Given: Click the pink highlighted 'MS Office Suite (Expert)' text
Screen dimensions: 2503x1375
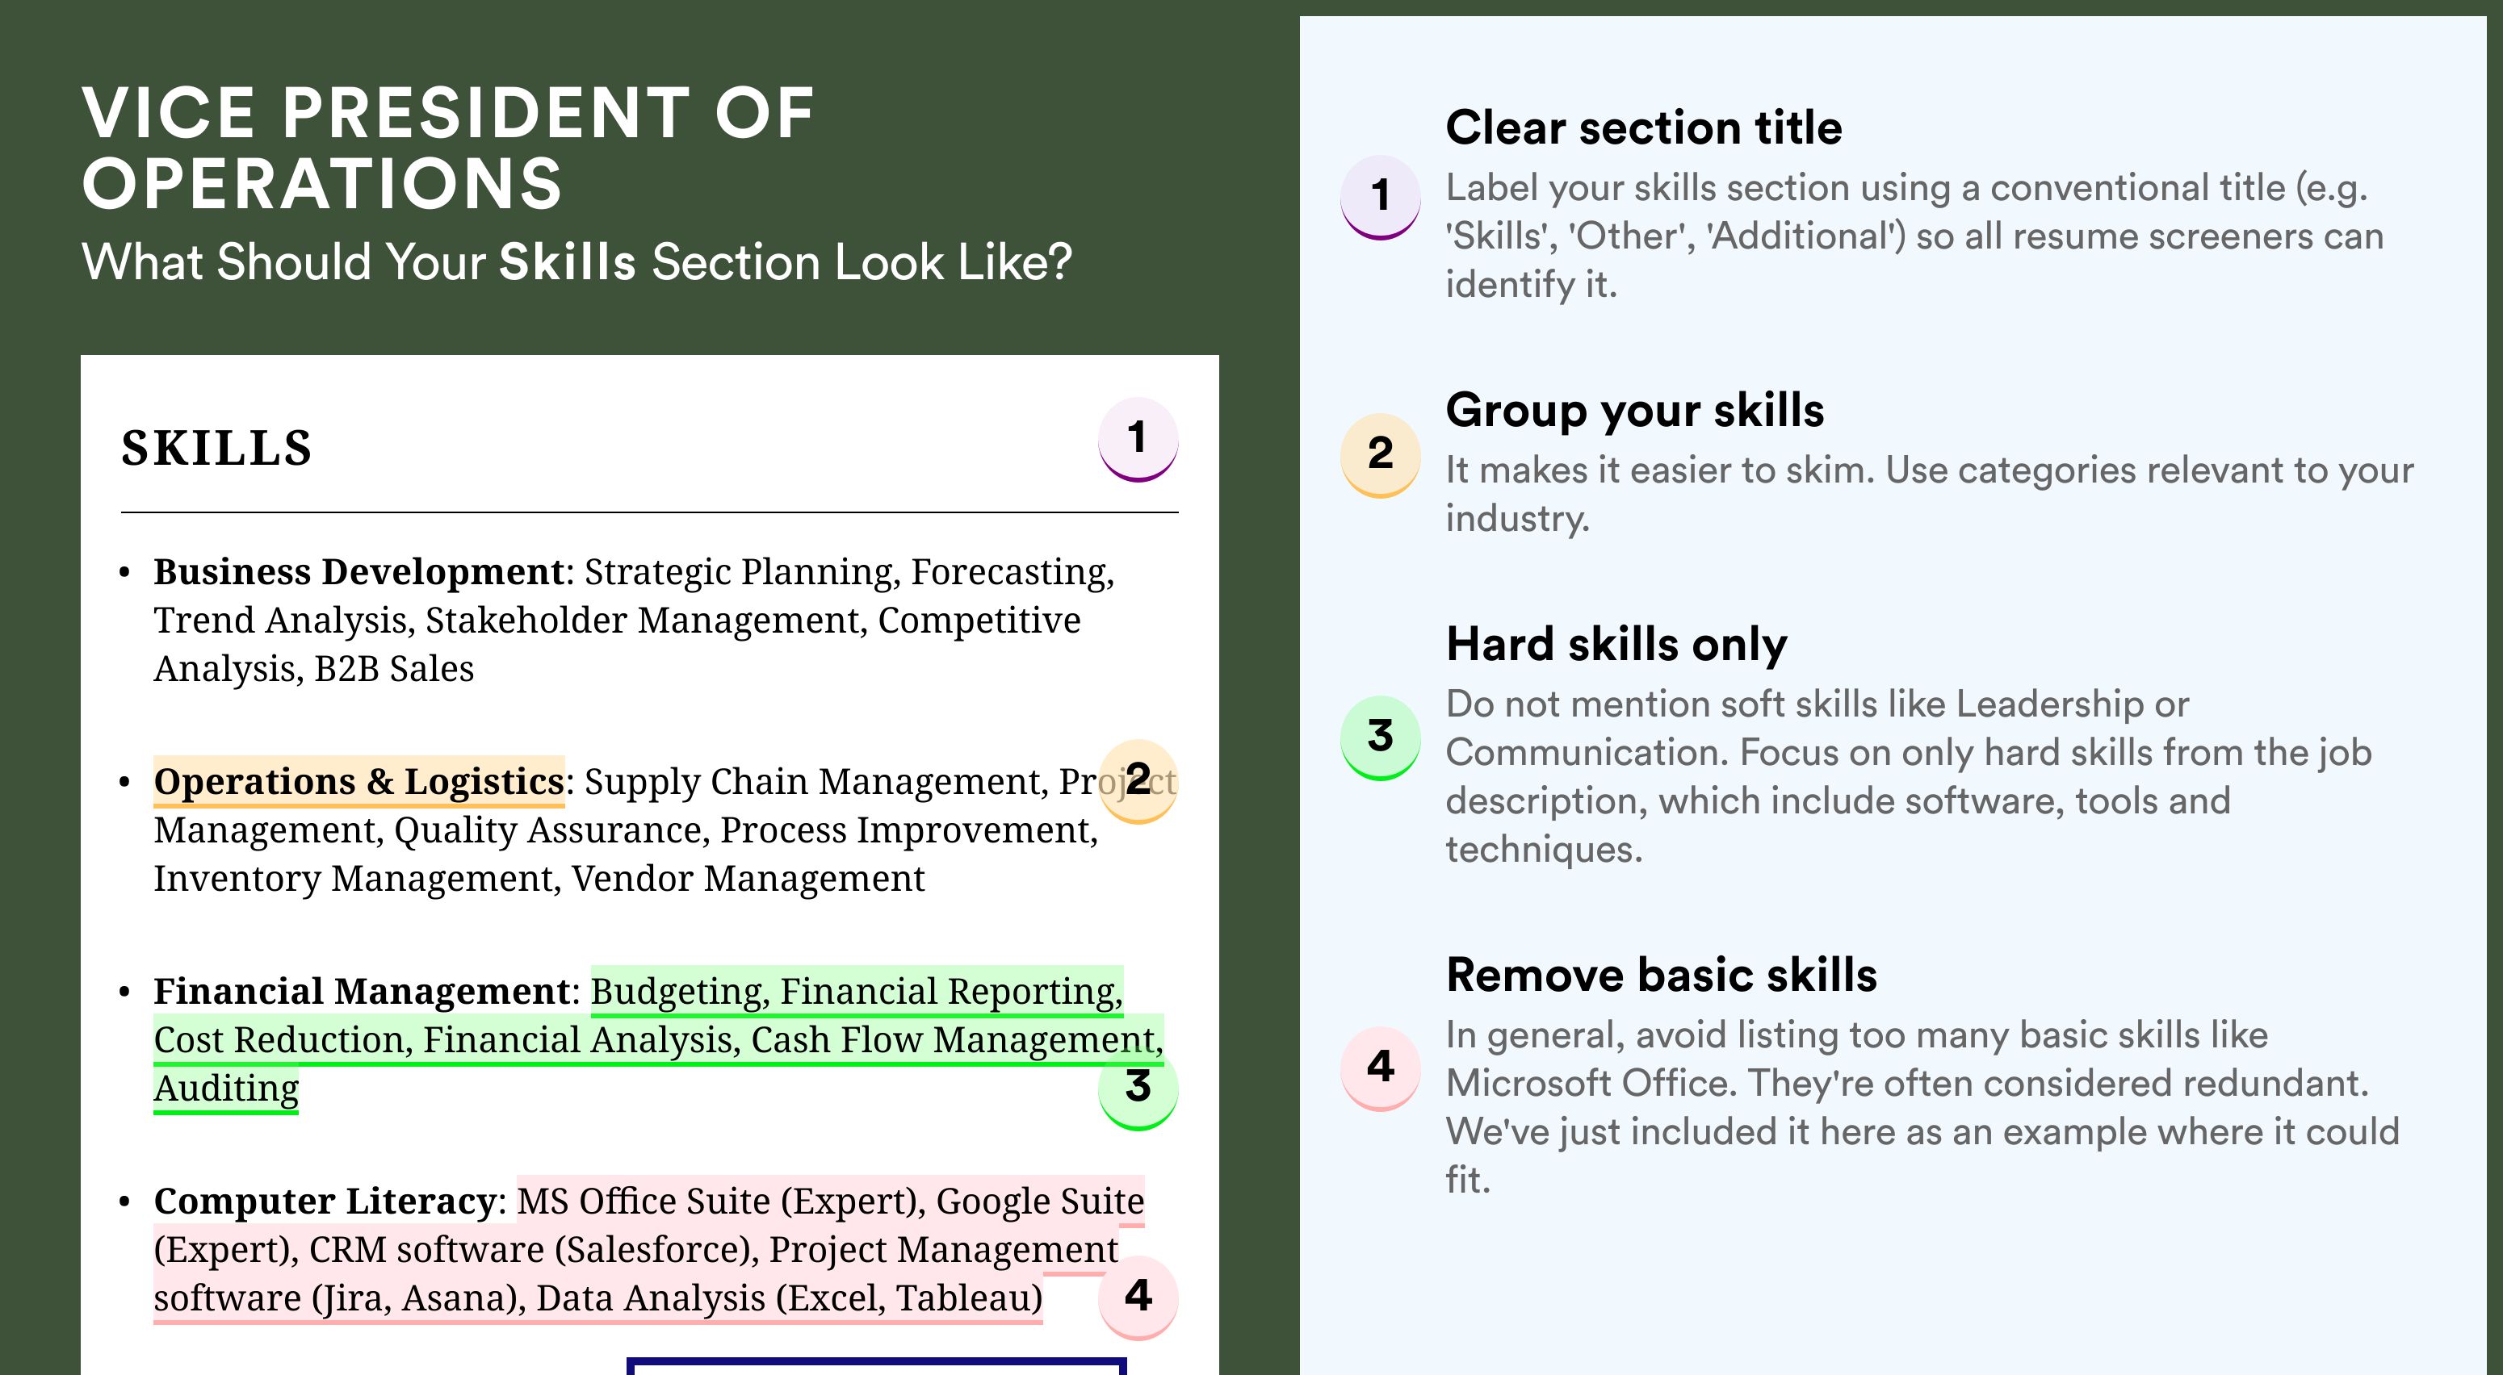Looking at the screenshot, I should 720,1202.
